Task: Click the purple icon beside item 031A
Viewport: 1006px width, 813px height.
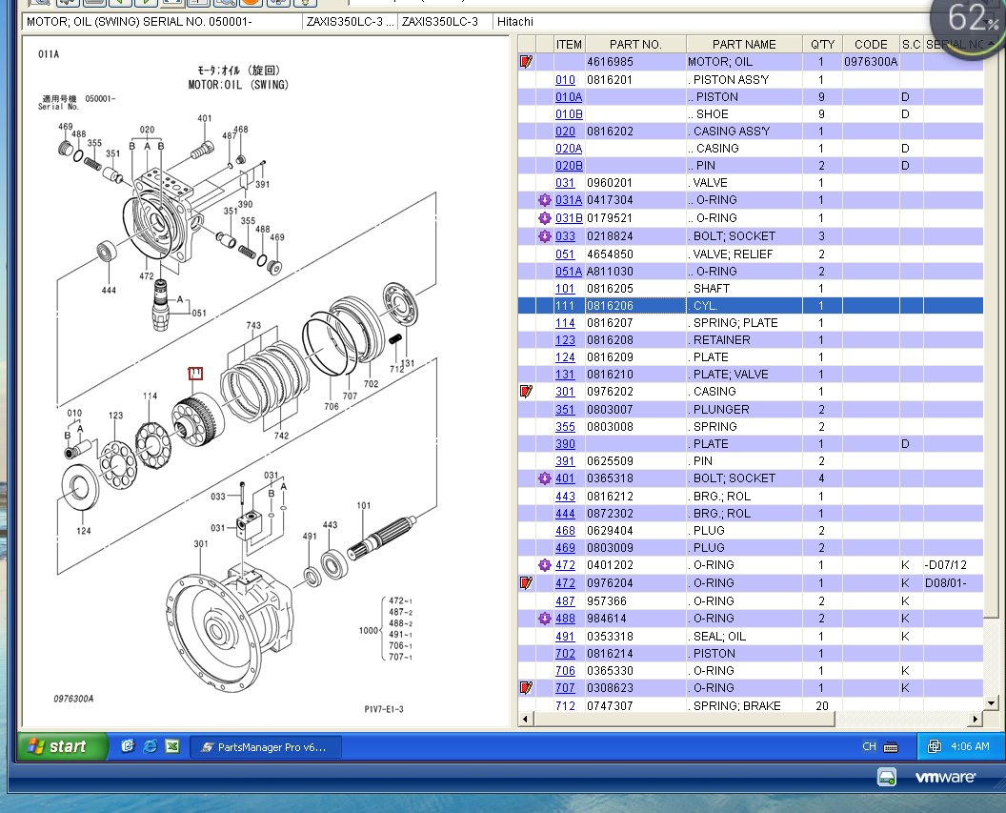Action: tap(544, 200)
